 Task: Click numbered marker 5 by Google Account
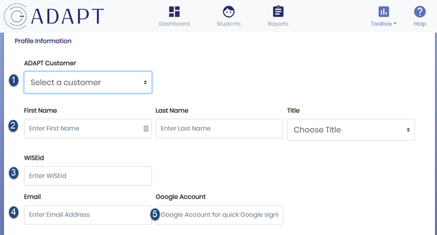coord(155,214)
